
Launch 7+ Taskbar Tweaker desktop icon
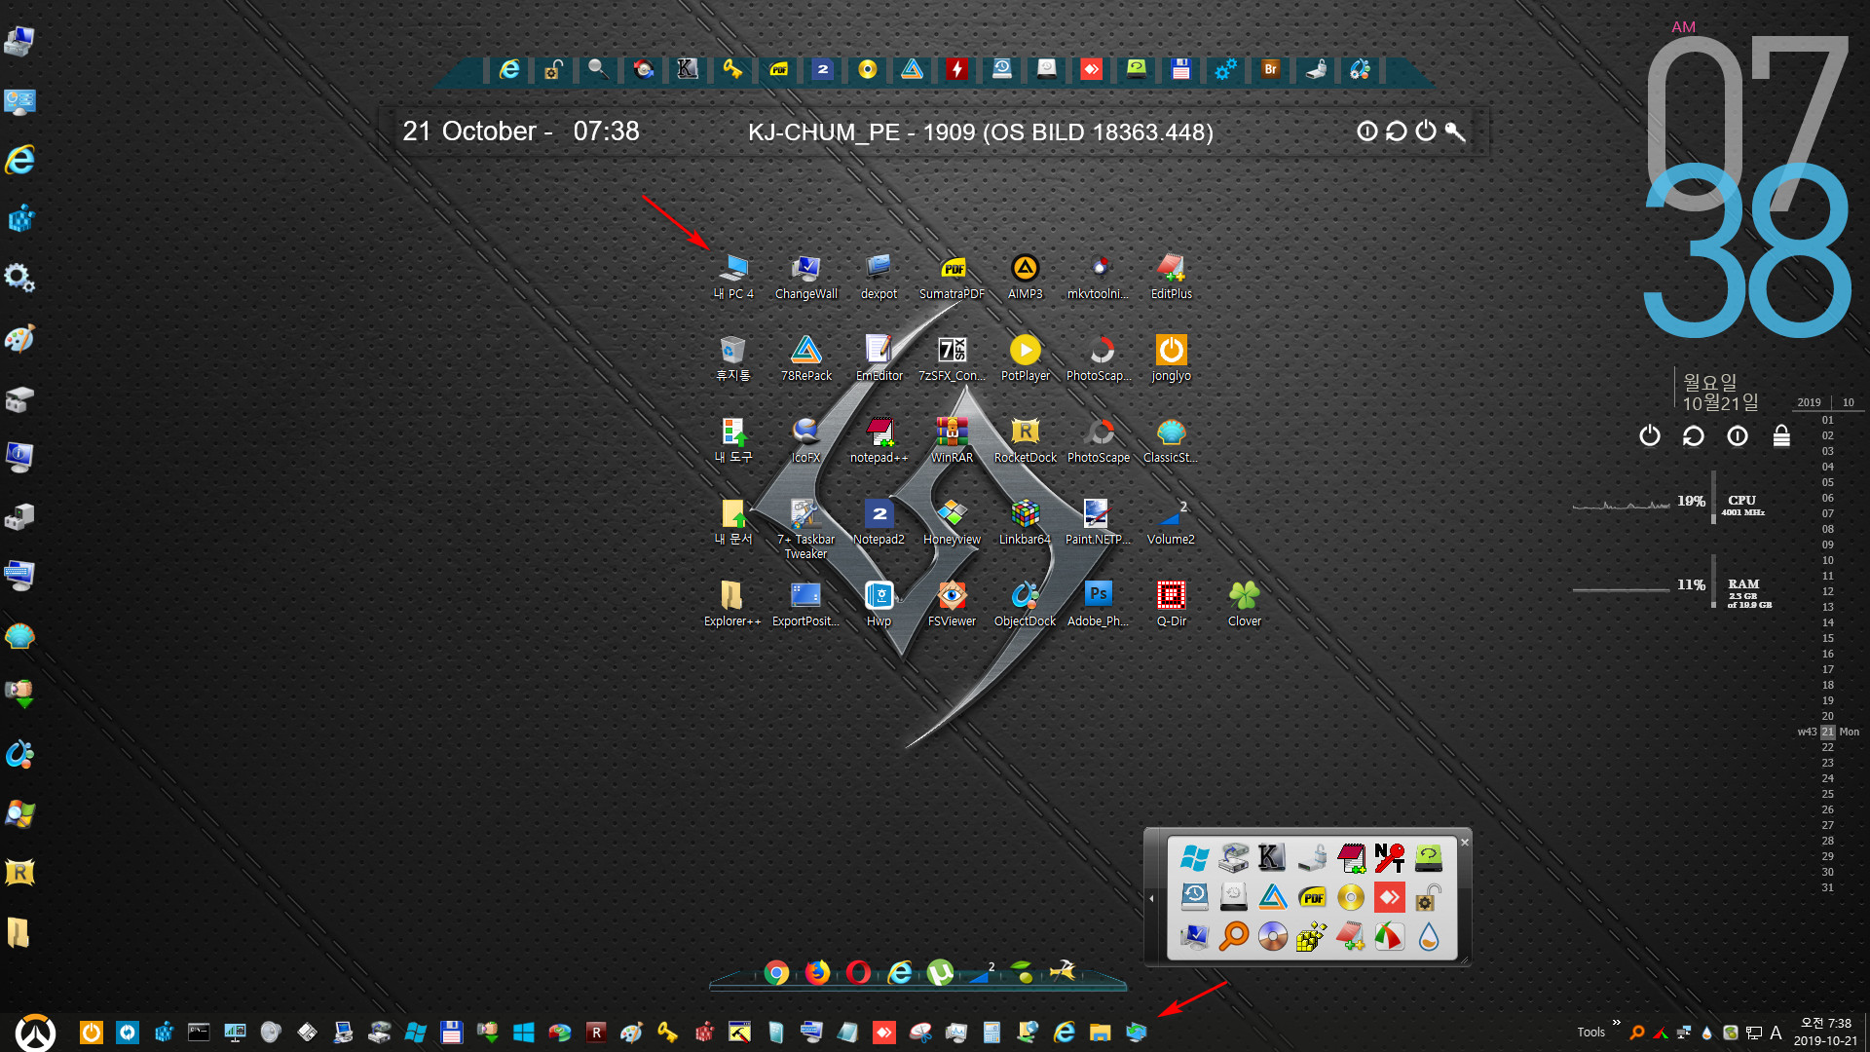coord(805,529)
